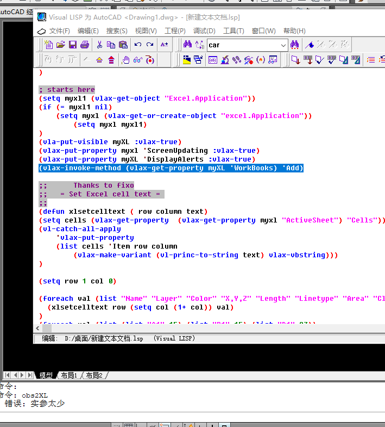Switch to the 布局1 layout tab
This screenshot has width=385, height=427.
click(69, 375)
